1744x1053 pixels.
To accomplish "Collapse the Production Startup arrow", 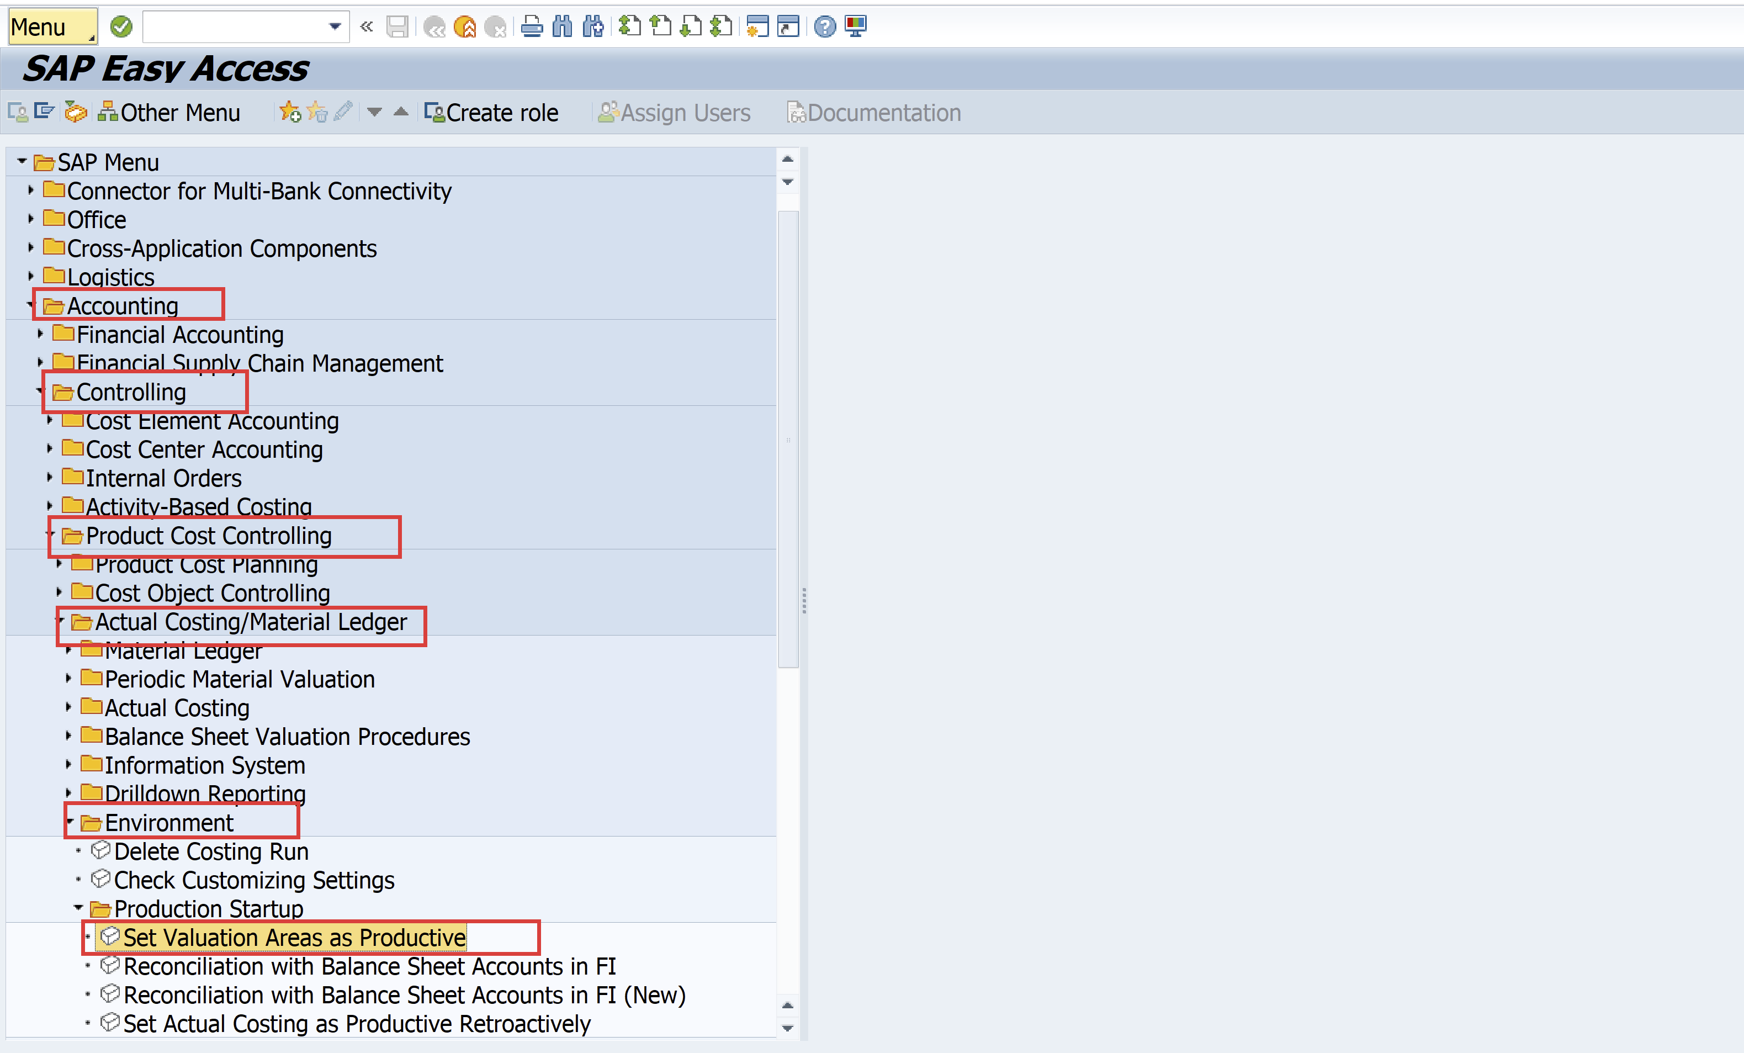I will (x=78, y=908).
